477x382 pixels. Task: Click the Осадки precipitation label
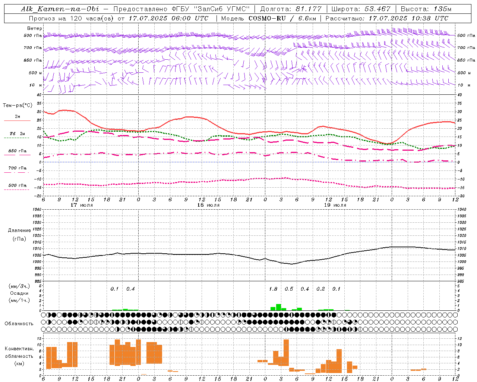[19, 293]
